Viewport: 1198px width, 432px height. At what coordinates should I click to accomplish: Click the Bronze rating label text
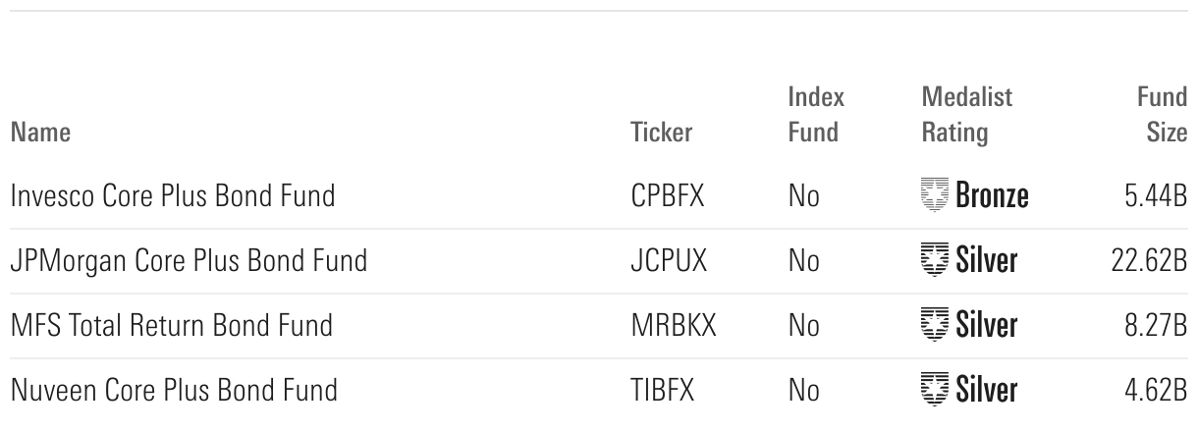992,196
